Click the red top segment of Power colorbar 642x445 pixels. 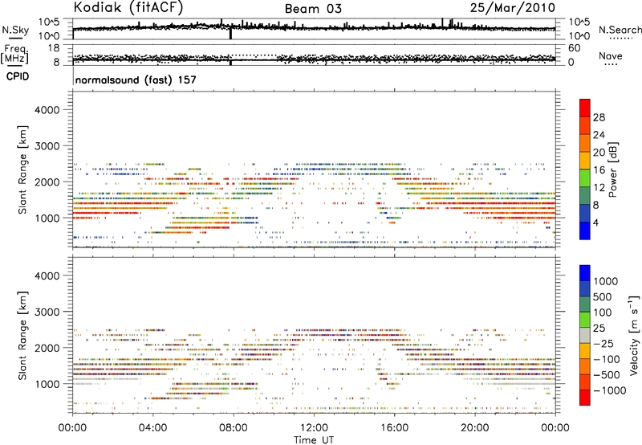(585, 108)
